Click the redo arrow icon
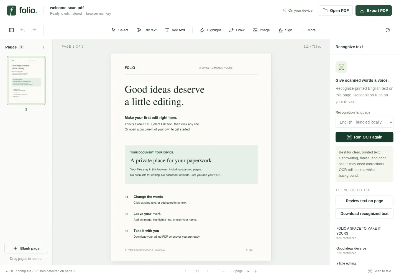 click(34, 30)
